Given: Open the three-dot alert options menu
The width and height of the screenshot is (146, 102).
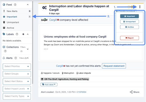Looking at the screenshot, I should click(140, 7).
